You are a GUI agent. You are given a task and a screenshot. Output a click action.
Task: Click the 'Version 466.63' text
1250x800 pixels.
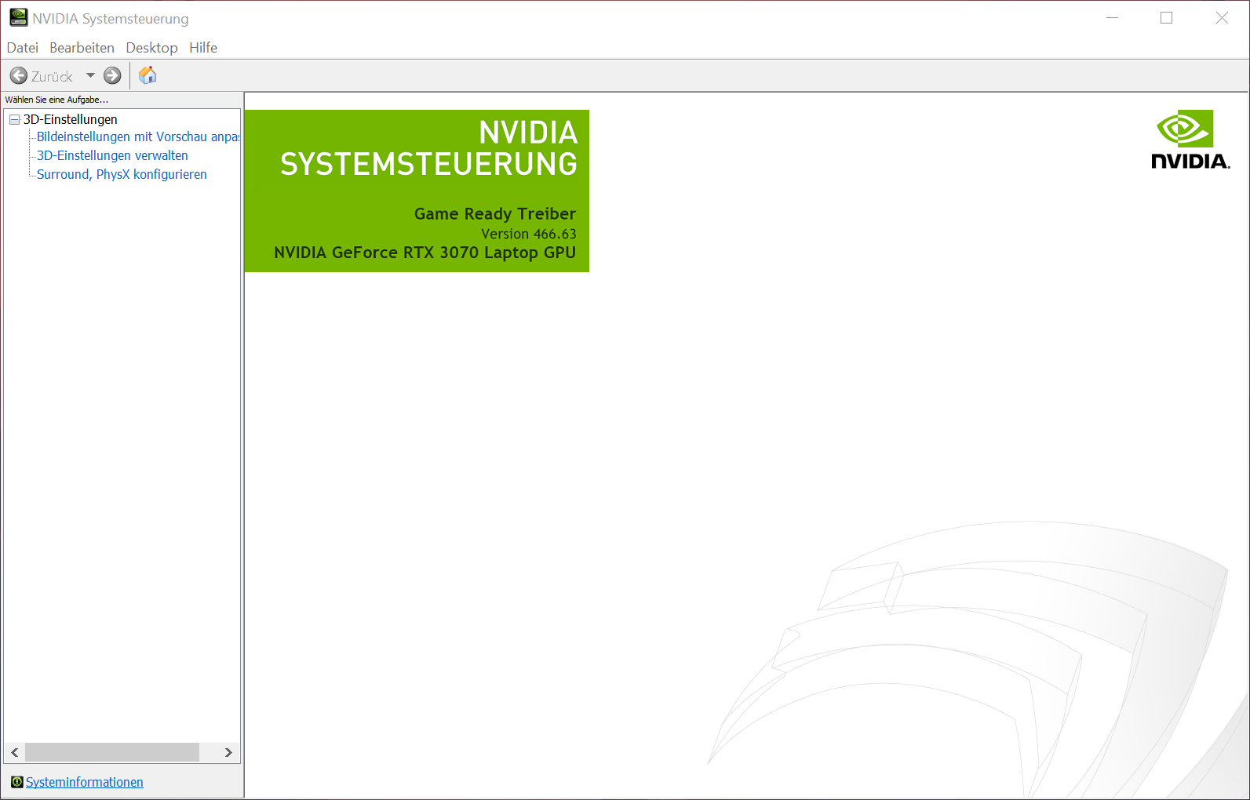click(x=529, y=234)
